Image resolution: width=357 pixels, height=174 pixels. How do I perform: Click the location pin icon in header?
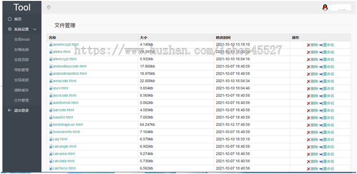point(49,8)
